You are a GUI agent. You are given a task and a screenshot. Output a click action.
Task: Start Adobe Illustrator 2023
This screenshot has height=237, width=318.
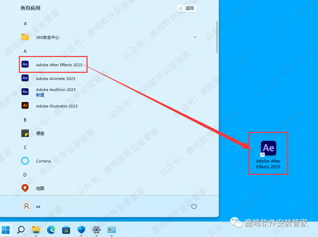tap(57, 106)
